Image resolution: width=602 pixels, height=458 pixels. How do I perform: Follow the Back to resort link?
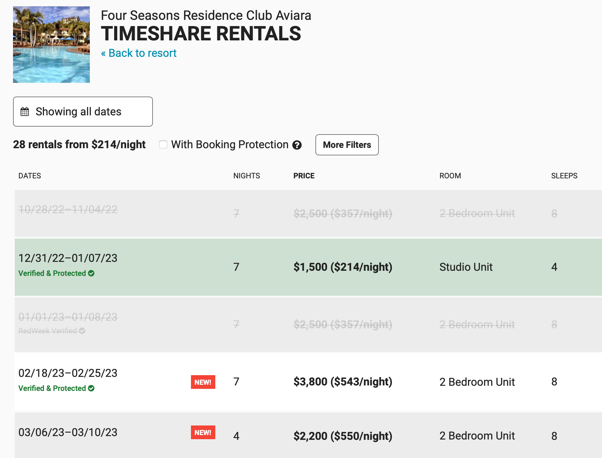(x=139, y=53)
